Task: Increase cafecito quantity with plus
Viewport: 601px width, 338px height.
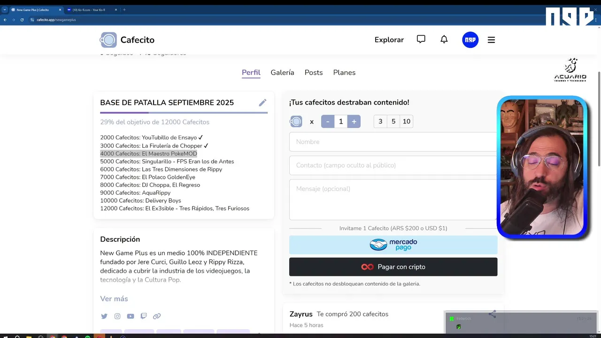Action: [x=354, y=122]
